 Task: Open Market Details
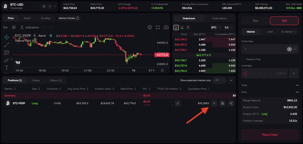point(69,18)
